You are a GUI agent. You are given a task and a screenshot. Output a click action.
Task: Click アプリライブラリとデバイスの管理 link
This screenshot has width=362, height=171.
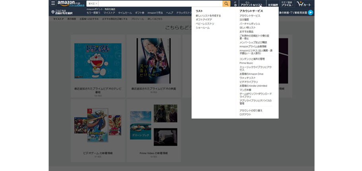pyautogui.click(x=255, y=102)
